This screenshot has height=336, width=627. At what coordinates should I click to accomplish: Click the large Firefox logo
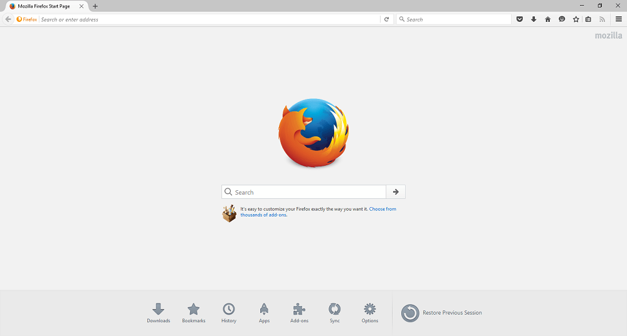point(313,133)
